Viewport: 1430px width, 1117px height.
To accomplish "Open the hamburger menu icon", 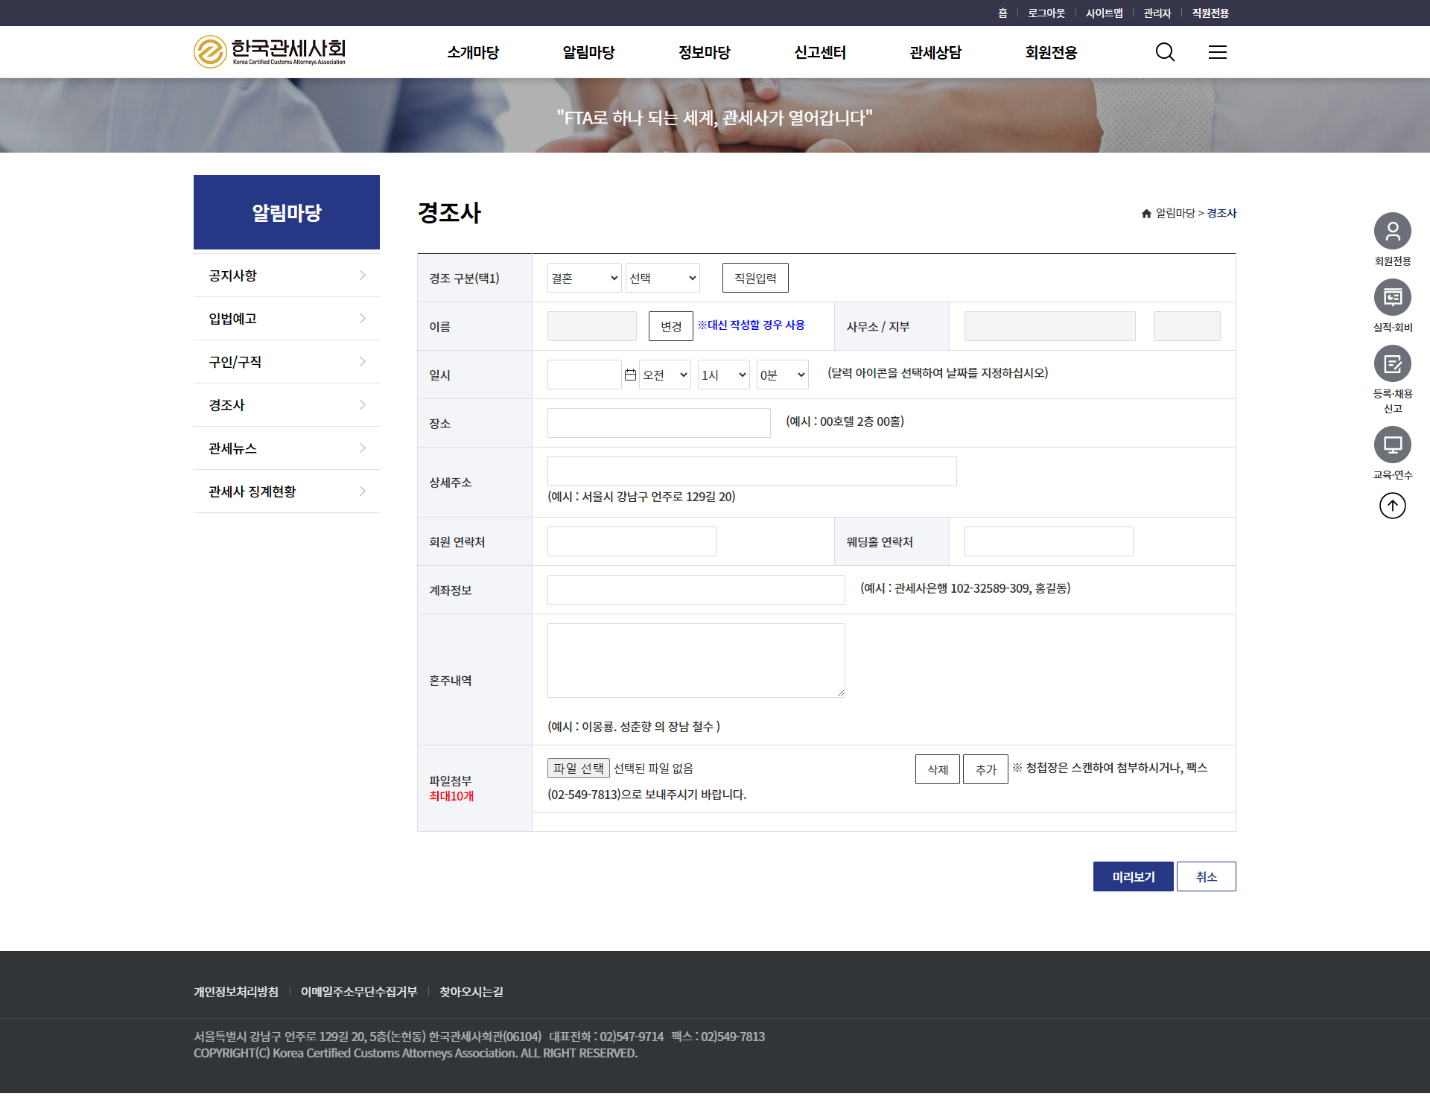I will click(x=1217, y=52).
